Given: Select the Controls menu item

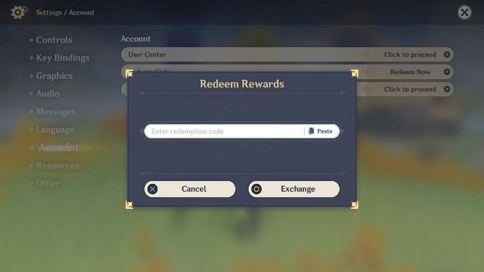Looking at the screenshot, I should click(54, 40).
